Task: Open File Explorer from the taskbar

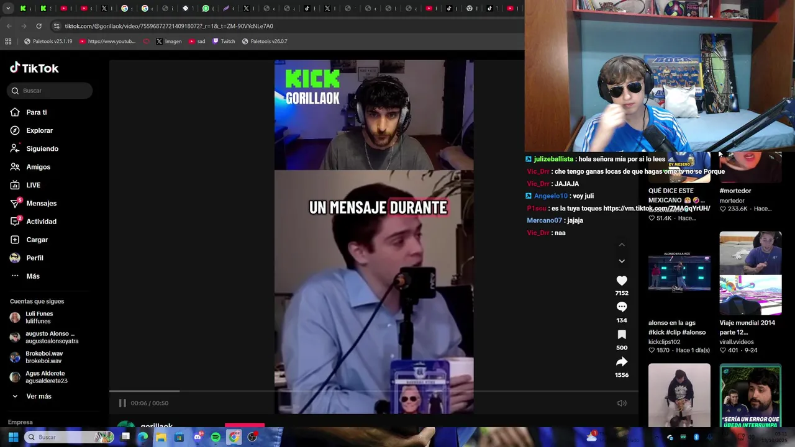Action: click(161, 437)
